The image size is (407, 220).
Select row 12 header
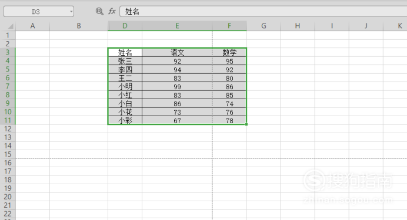pyautogui.click(x=8, y=129)
